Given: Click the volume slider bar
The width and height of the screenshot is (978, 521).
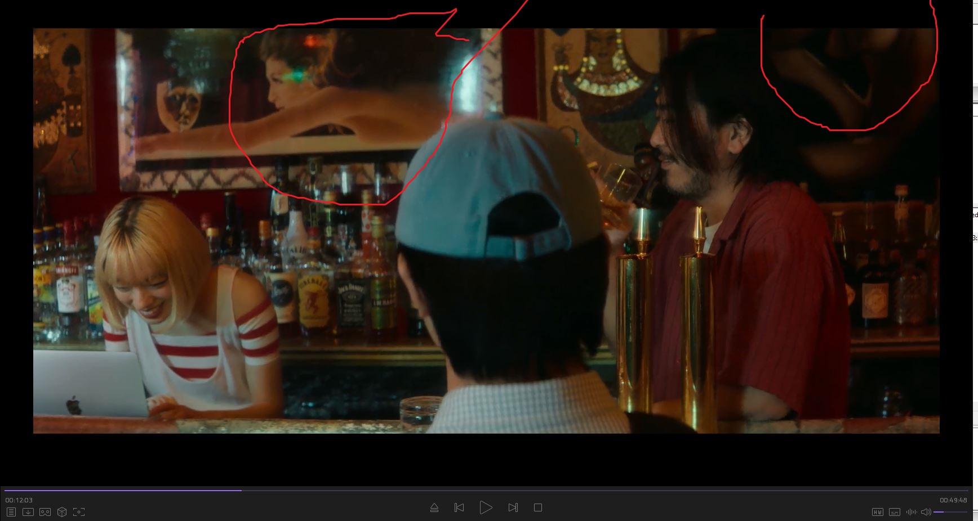Looking at the screenshot, I should 950,512.
